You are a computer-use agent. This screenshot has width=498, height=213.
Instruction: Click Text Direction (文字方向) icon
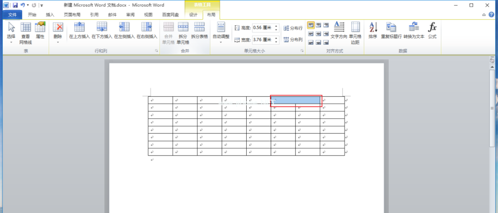(x=339, y=28)
